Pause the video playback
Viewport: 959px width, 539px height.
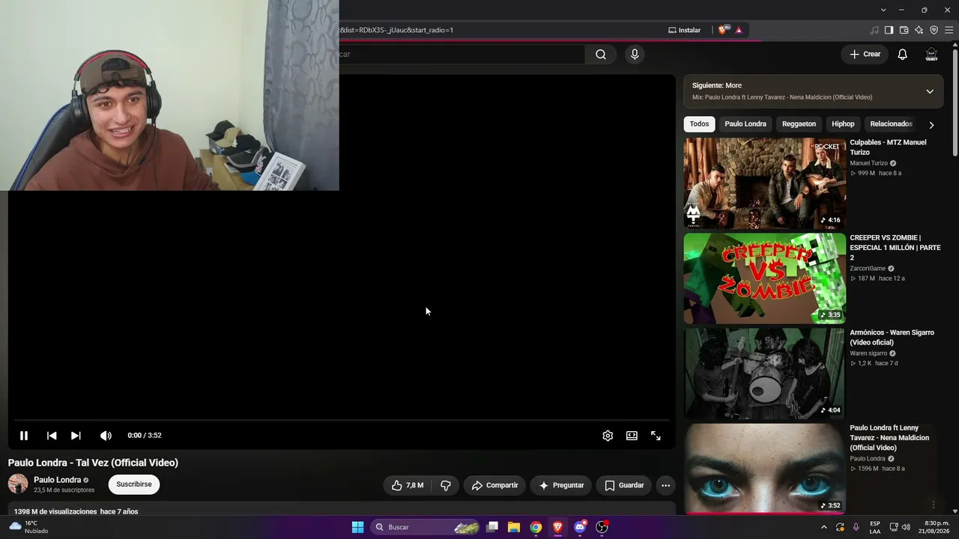[x=24, y=436]
